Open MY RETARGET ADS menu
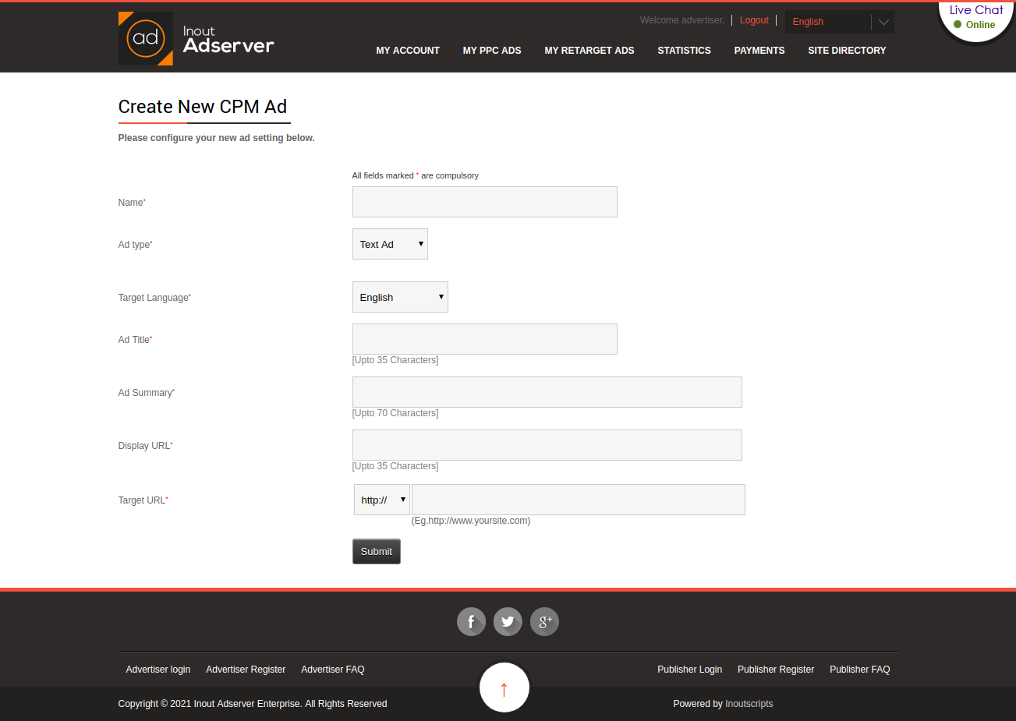1016x721 pixels. (589, 51)
